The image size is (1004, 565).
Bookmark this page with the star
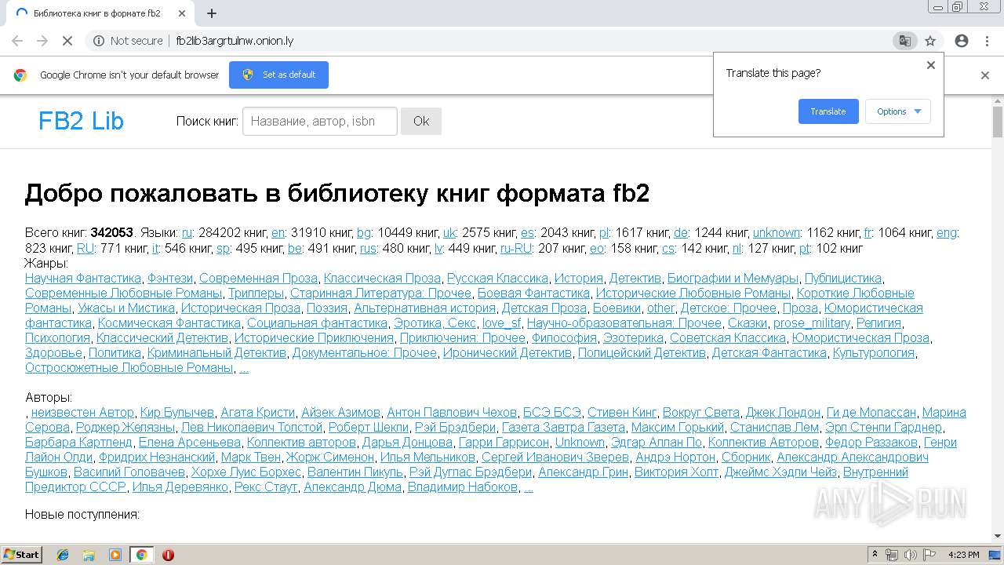(x=930, y=41)
